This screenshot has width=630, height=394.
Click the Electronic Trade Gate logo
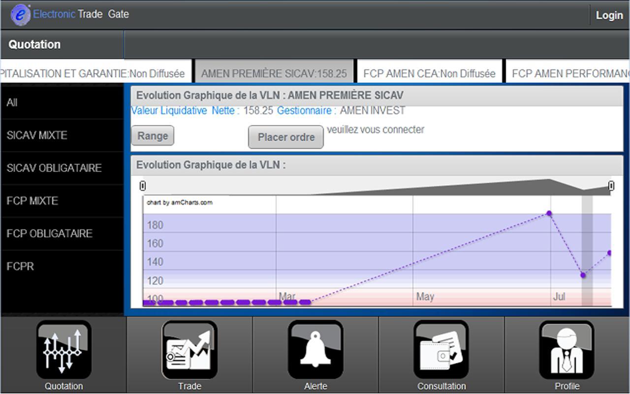tap(70, 14)
